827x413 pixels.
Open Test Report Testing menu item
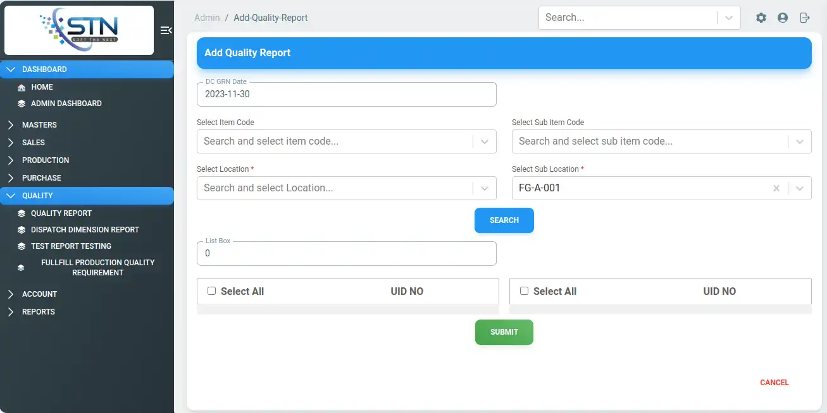coord(71,246)
